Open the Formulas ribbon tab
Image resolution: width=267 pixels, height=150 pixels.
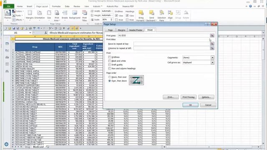(x=56, y=6)
